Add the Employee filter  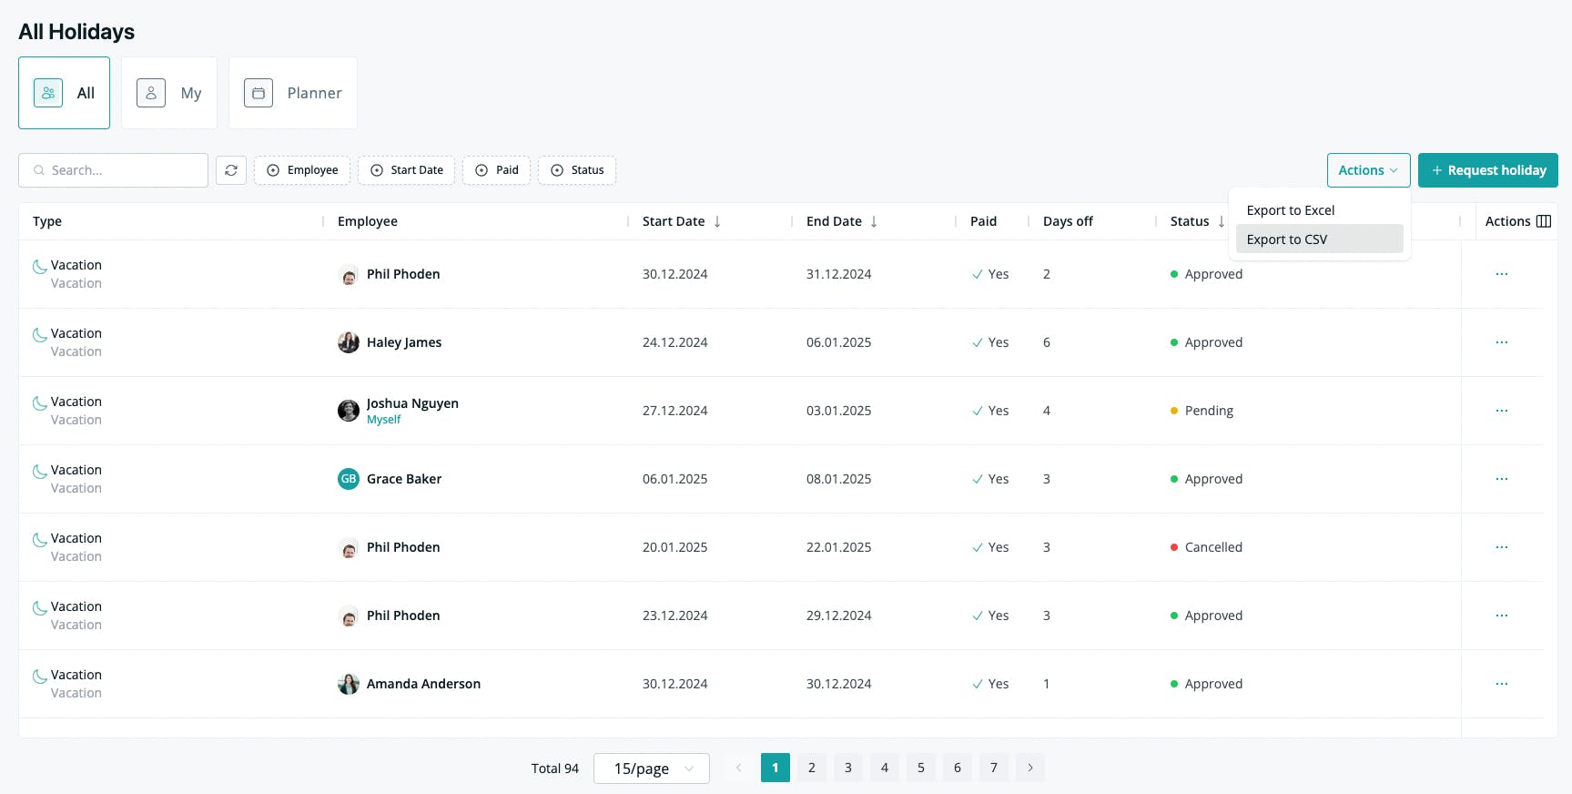pyautogui.click(x=302, y=170)
